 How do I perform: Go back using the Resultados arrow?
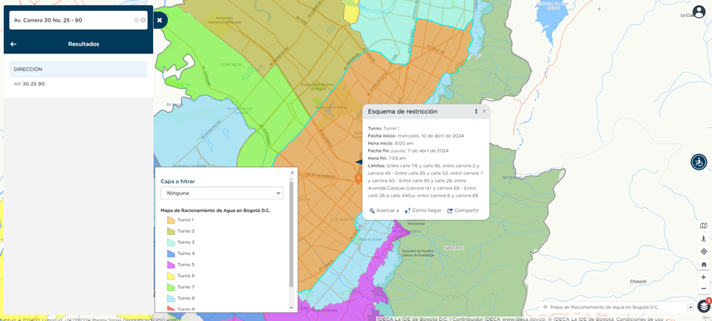[13, 44]
